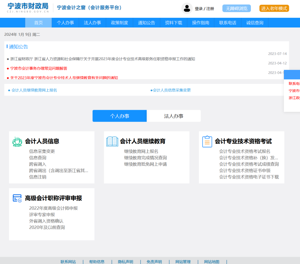Click the 进入老年模式 button
This screenshot has width=300, height=264.
pos(274,8)
